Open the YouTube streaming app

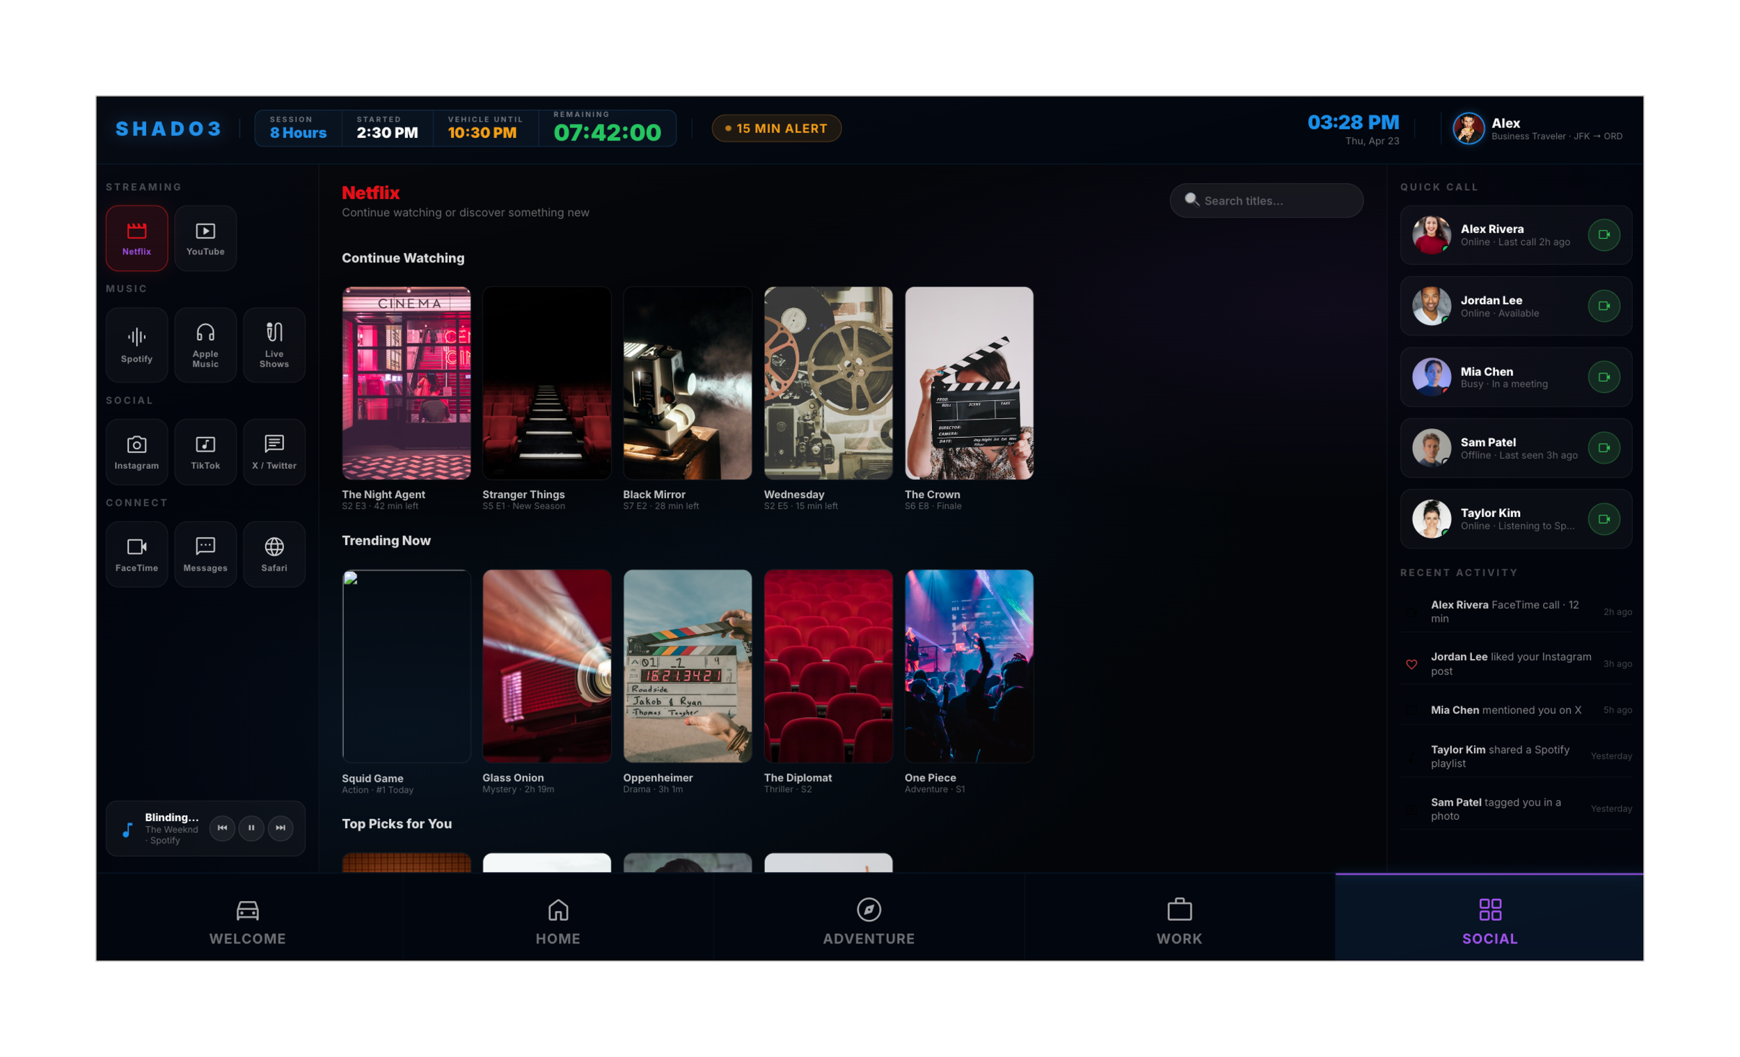pyautogui.click(x=205, y=238)
